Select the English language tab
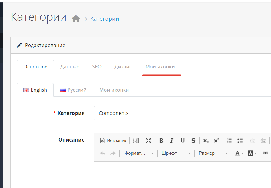271x188 pixels. 35,90
